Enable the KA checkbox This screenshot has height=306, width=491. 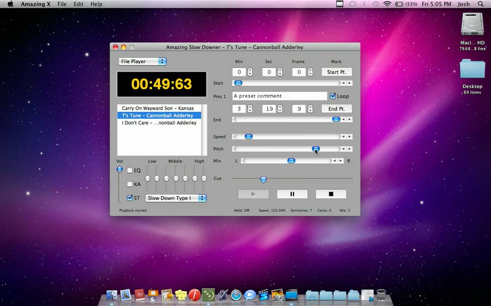(130, 184)
